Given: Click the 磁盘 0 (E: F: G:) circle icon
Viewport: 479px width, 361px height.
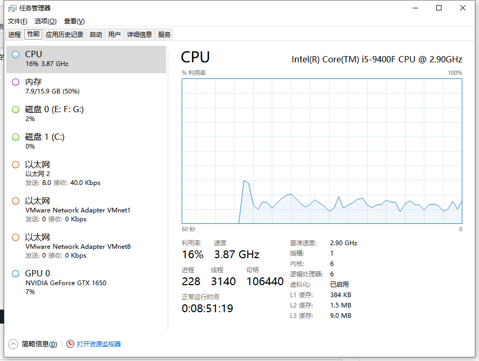Looking at the screenshot, I should click(16, 109).
